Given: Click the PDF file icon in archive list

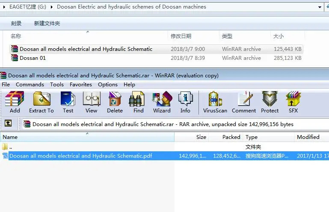Looking at the screenshot, I should pyautogui.click(x=5, y=156).
